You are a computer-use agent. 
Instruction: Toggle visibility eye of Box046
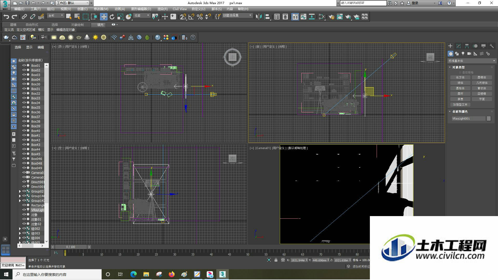click(x=24, y=159)
